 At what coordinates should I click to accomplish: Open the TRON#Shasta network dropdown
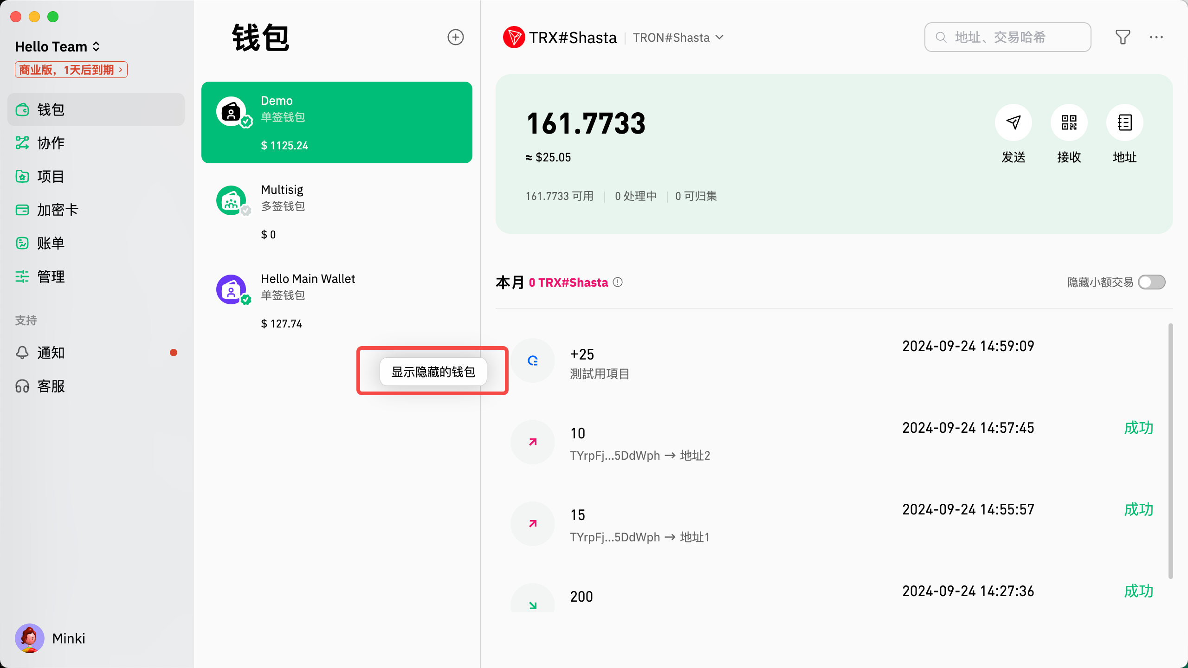(x=678, y=38)
